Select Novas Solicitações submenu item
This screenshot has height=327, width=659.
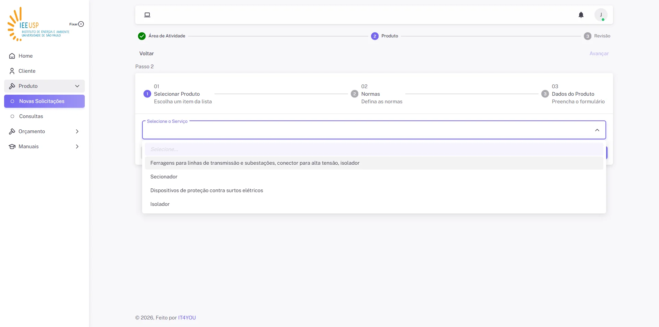44,101
